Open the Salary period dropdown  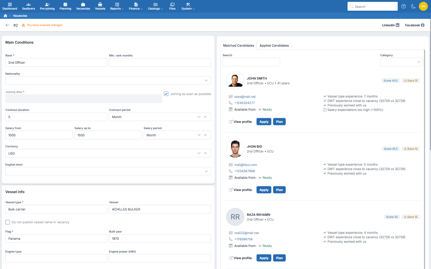199,135
